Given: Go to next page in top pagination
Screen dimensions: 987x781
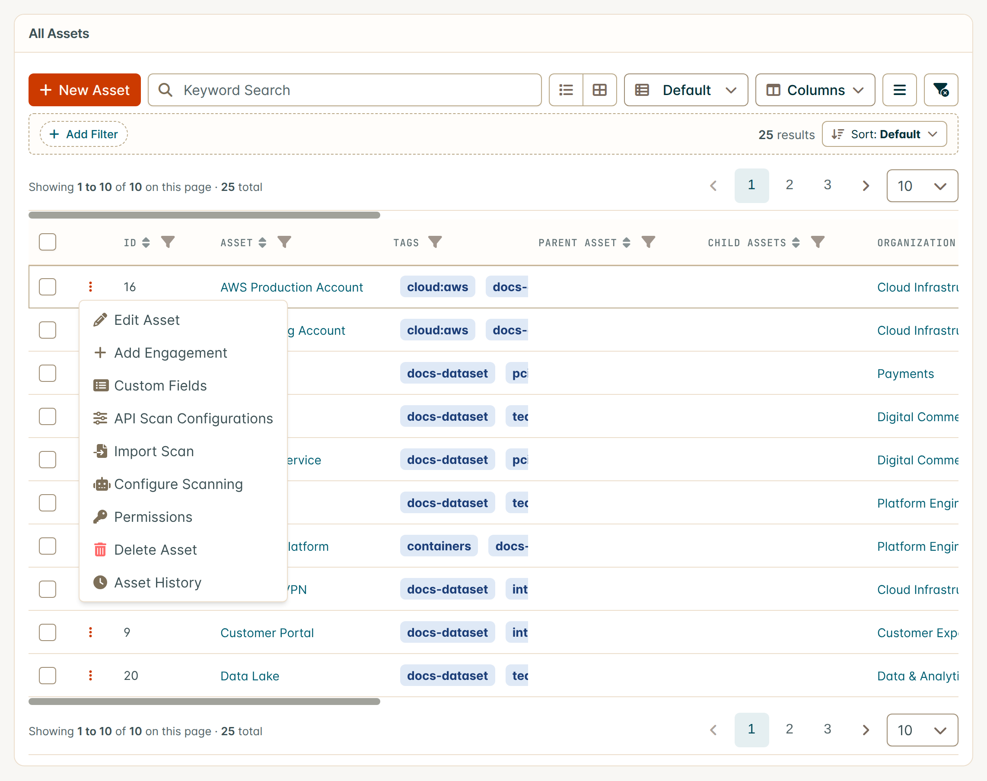Looking at the screenshot, I should [865, 186].
